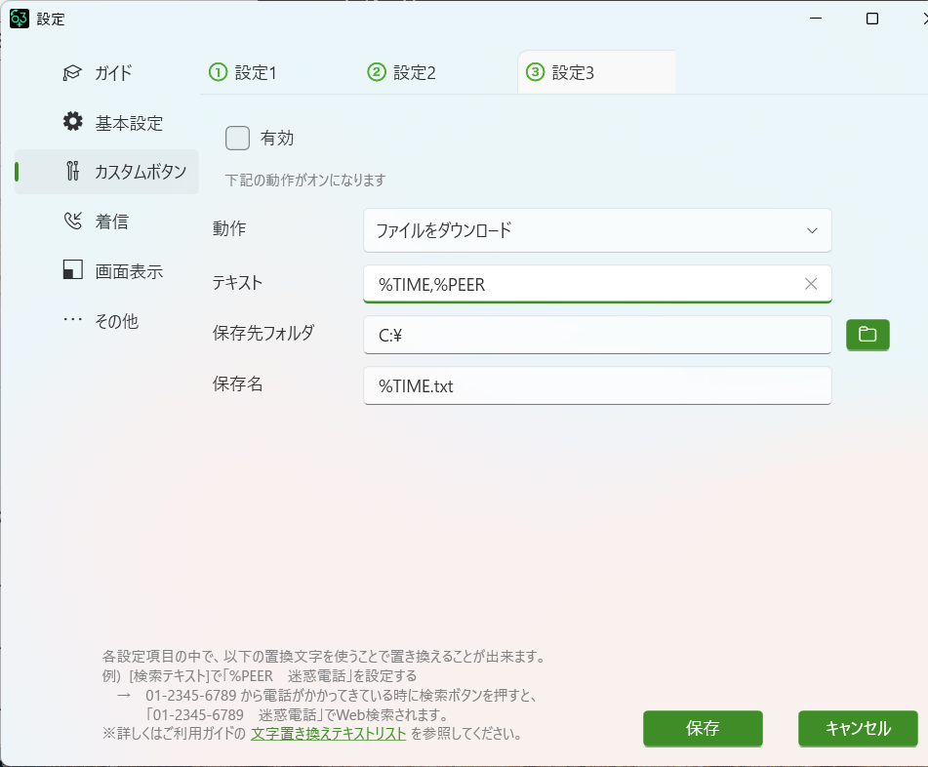The width and height of the screenshot is (928, 767).
Task: Maximize the 設定 window
Action: (872, 19)
